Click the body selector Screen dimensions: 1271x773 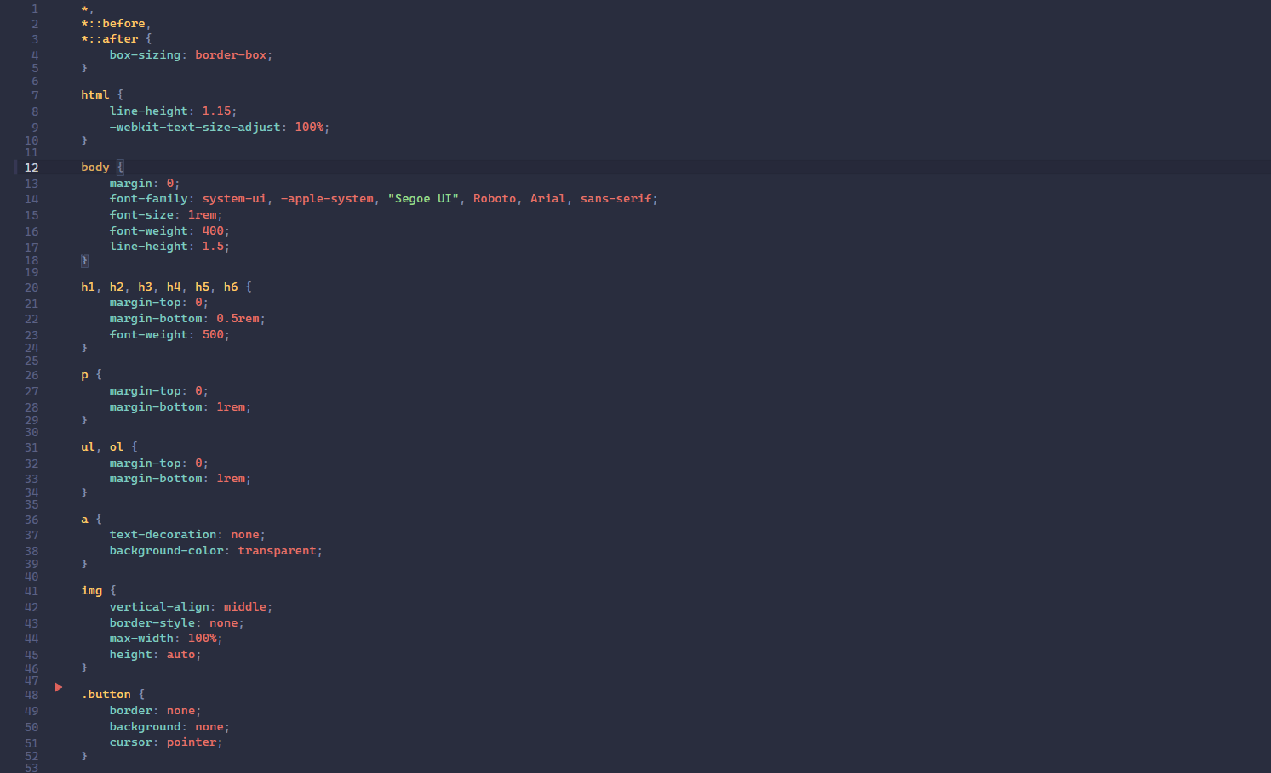[94, 168]
